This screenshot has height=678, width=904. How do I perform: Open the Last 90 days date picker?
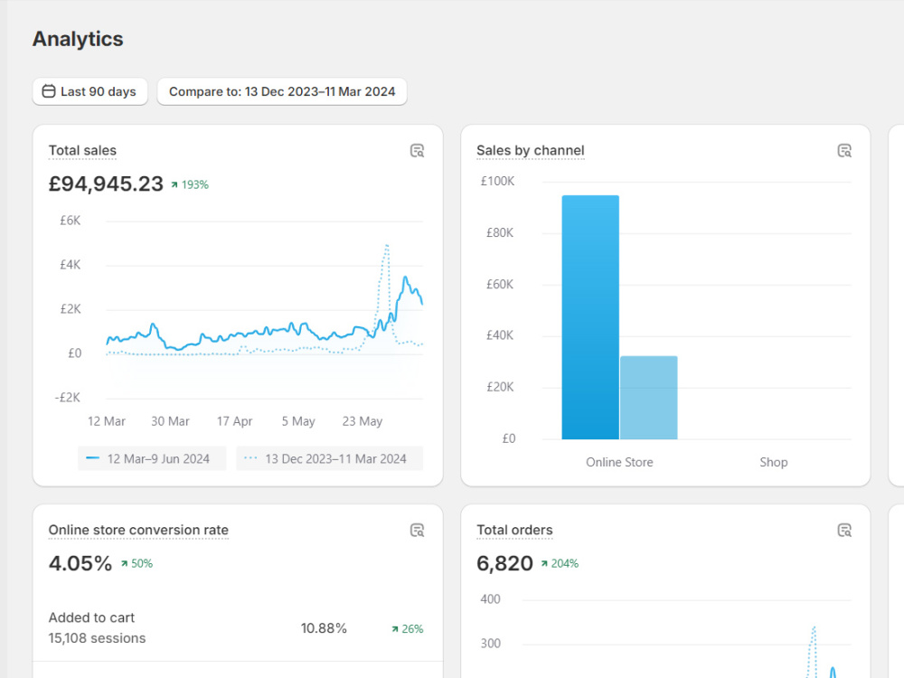point(89,91)
